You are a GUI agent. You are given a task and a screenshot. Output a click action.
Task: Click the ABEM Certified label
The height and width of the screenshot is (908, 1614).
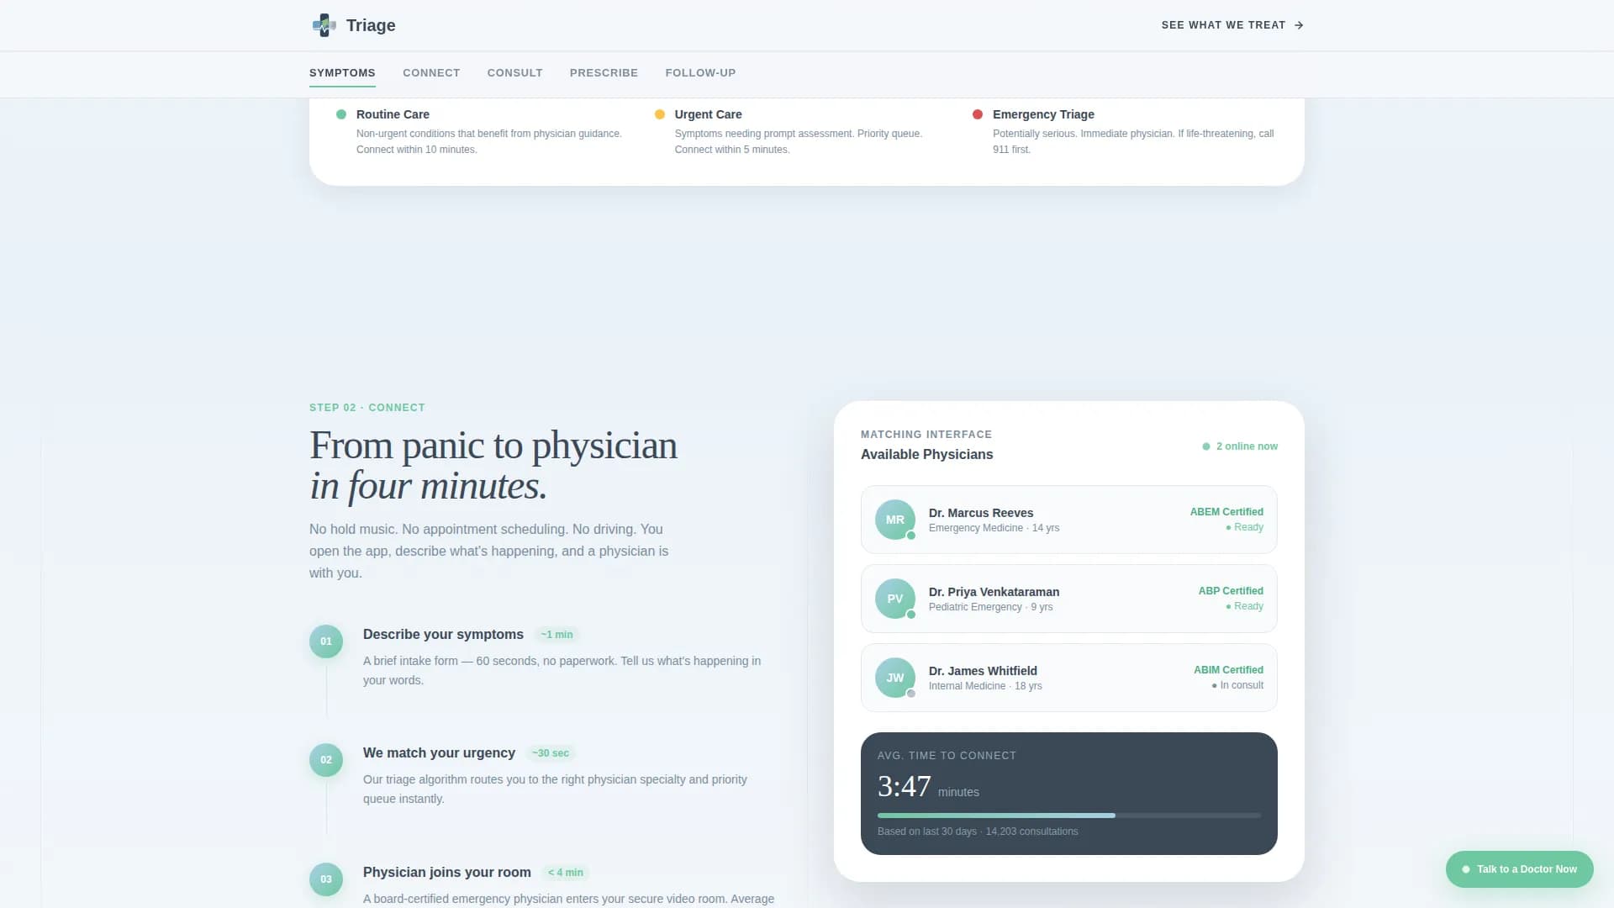click(1226, 512)
